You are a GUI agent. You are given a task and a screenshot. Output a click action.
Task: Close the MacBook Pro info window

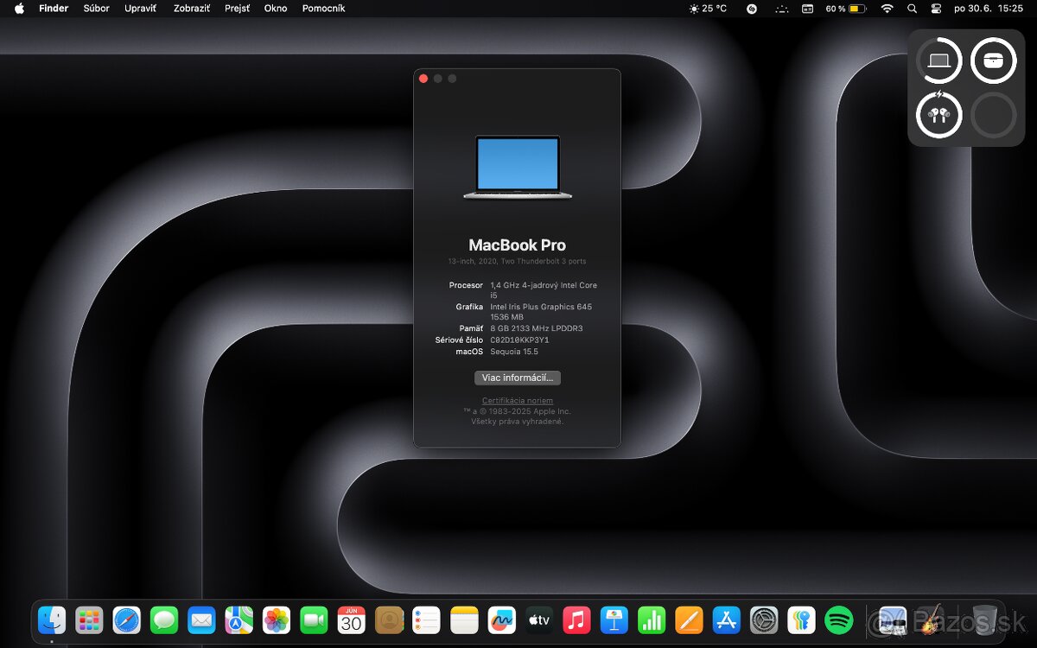click(x=423, y=79)
